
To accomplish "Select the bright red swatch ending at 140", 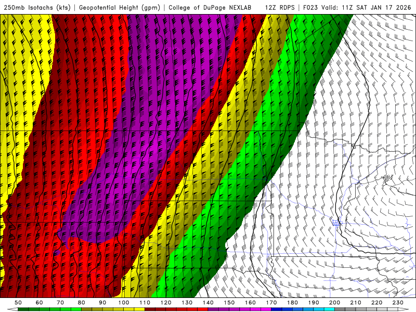I will point(203,309).
